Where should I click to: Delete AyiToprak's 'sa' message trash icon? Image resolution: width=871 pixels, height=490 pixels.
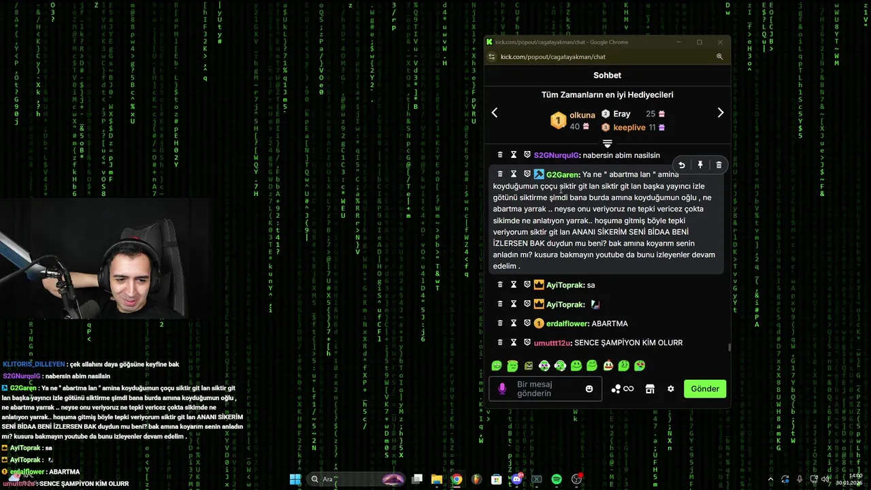click(x=500, y=285)
